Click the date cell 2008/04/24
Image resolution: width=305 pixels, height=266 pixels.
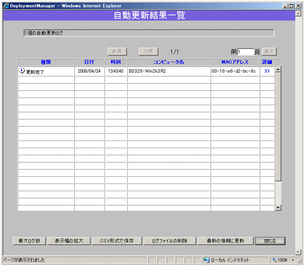pyautogui.click(x=89, y=71)
